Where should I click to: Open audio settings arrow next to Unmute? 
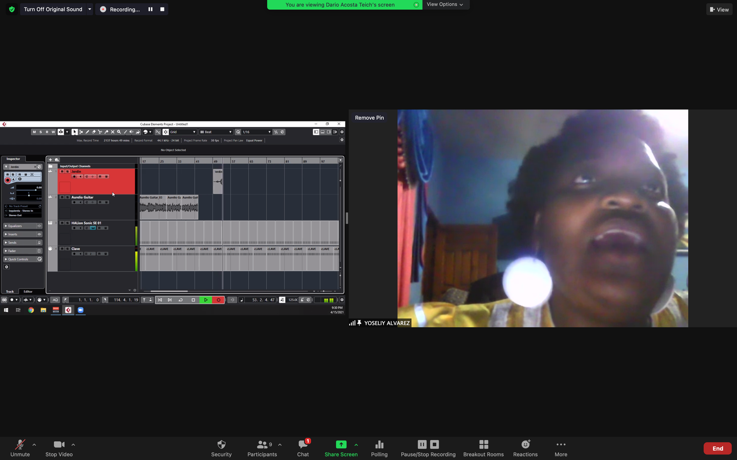pos(34,445)
